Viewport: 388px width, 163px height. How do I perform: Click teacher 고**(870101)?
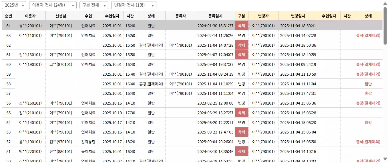coord(61,64)
